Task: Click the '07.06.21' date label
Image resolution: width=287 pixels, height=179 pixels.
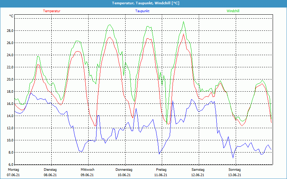Action: 13,175
